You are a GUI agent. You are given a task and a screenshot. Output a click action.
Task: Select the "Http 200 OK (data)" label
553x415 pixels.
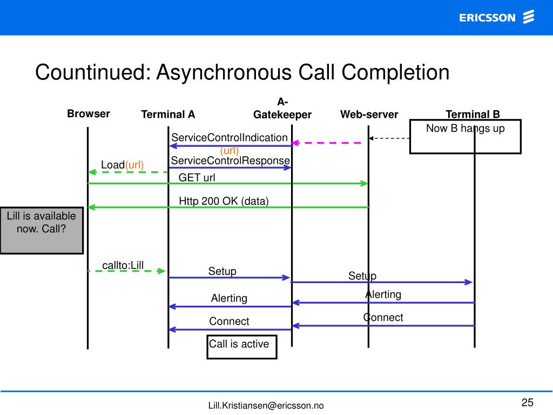click(x=224, y=201)
